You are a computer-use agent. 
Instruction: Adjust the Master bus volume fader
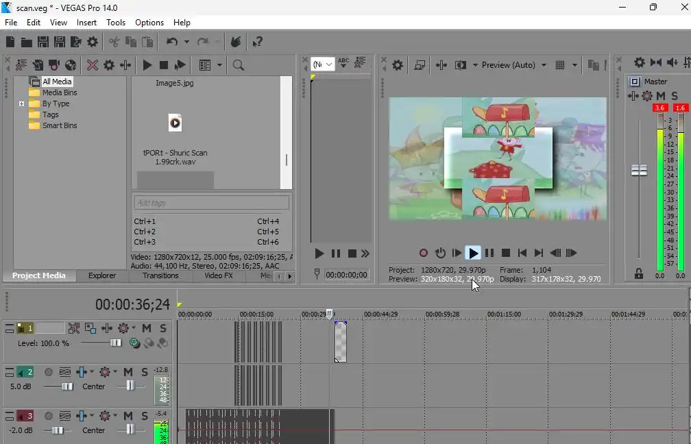pos(639,170)
